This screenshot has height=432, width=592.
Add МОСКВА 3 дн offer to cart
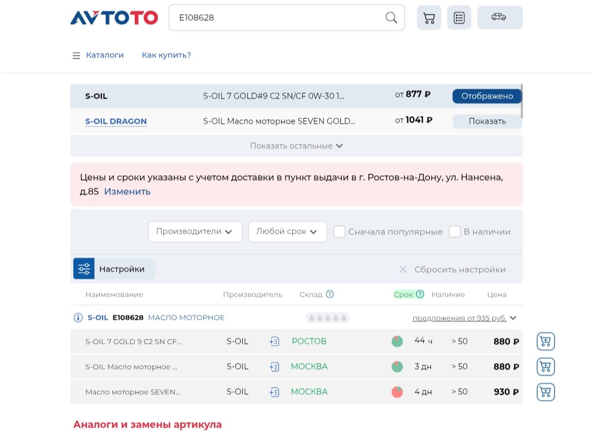click(545, 366)
